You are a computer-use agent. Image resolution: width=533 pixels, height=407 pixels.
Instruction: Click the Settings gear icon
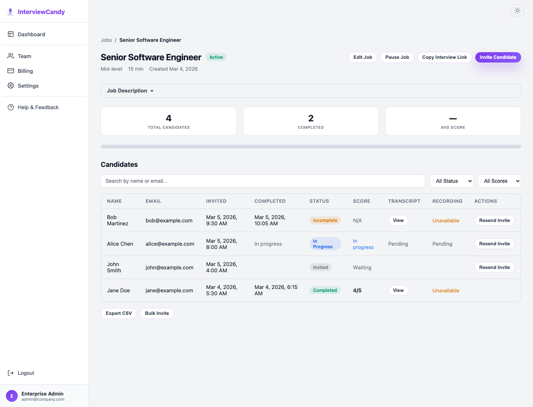tap(11, 85)
